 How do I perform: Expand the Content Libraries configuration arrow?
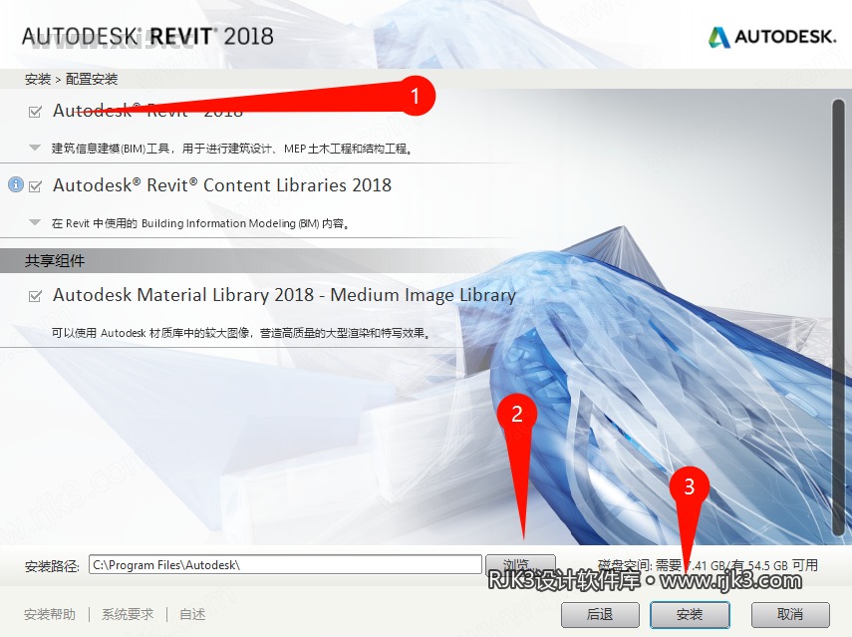tap(35, 222)
